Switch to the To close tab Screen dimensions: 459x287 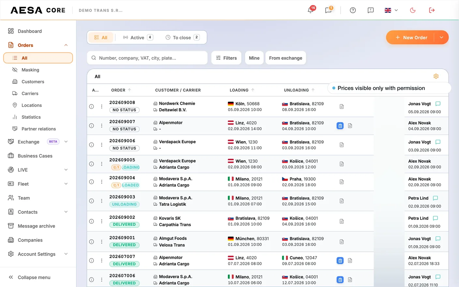tap(182, 38)
